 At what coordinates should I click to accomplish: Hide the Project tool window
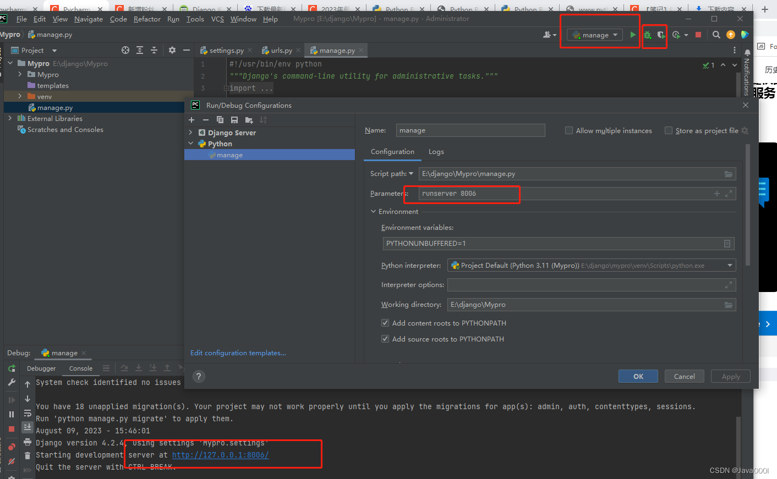tap(187, 50)
